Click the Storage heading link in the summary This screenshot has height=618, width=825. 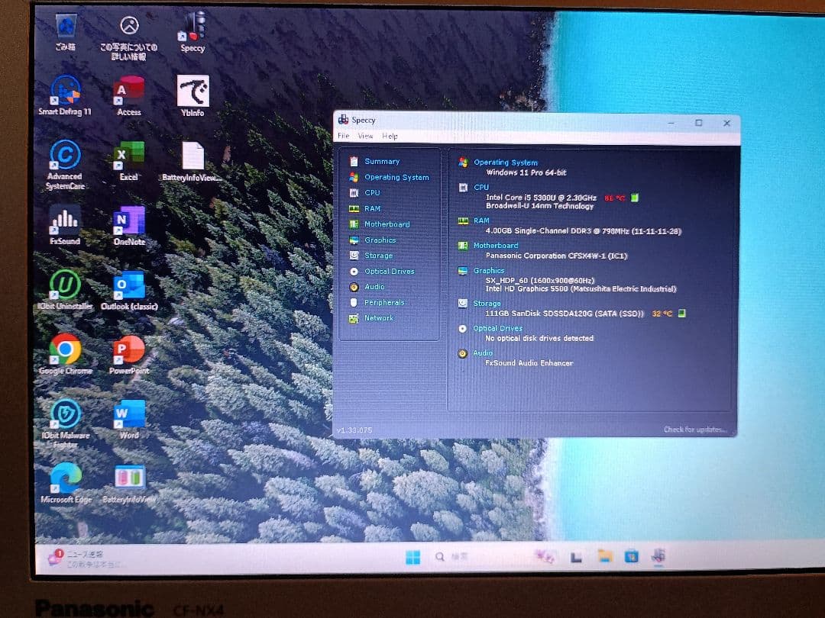(x=487, y=304)
